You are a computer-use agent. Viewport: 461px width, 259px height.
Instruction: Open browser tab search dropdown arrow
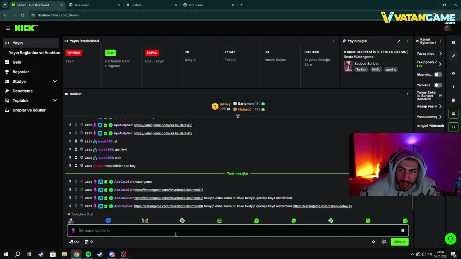pos(5,5)
